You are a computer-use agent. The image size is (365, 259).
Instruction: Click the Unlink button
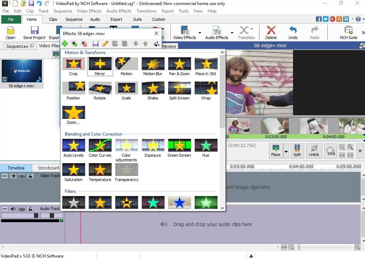pos(314,151)
